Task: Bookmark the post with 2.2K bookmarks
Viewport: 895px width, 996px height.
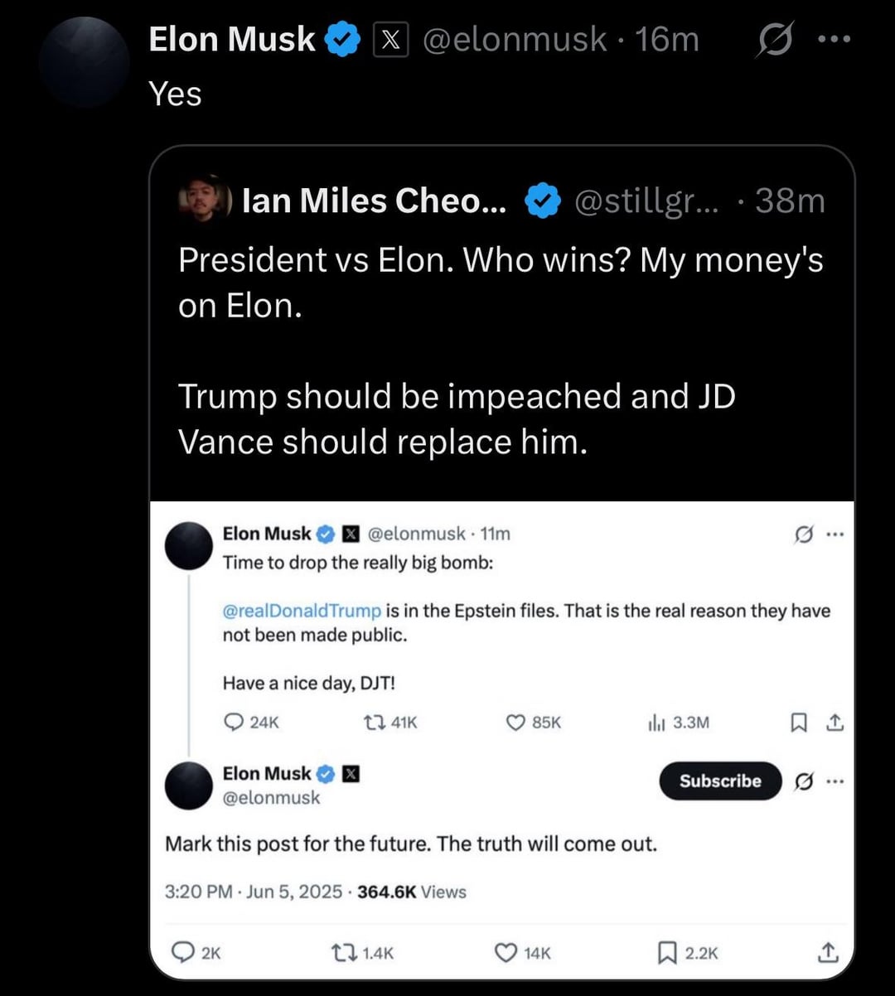Action: pos(667,953)
